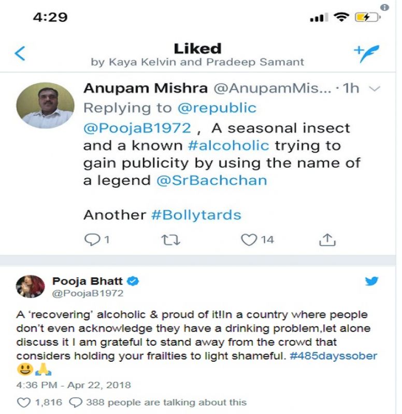The width and height of the screenshot is (402, 414).
Task: Compose a new tweet with feather icon
Action: click(x=366, y=54)
